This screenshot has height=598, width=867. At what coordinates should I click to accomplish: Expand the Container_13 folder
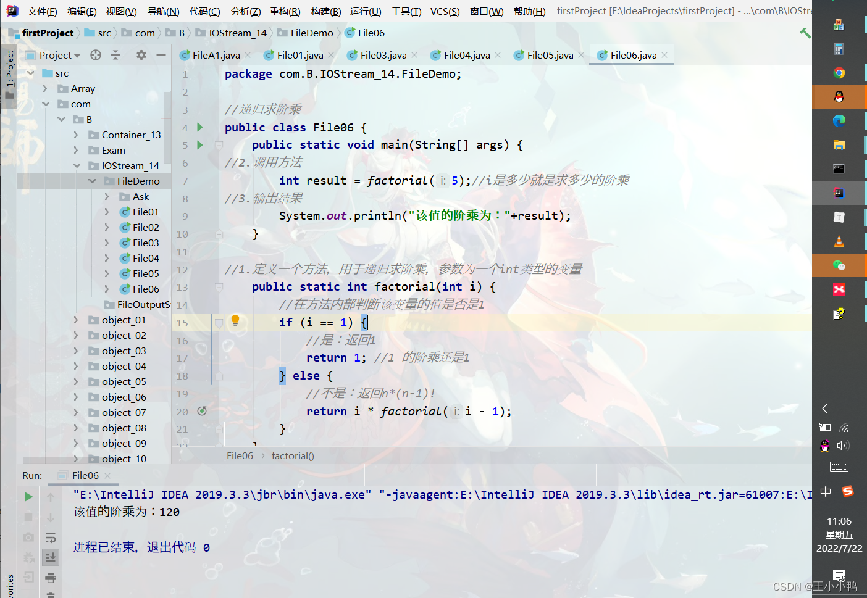(x=76, y=135)
